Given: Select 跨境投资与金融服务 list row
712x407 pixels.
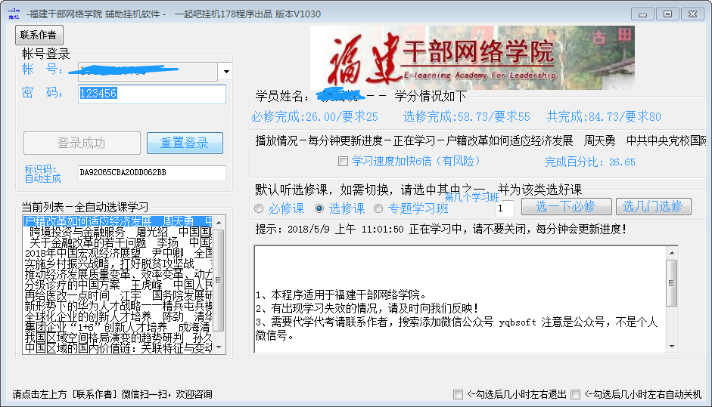Looking at the screenshot, I should pos(117,232).
